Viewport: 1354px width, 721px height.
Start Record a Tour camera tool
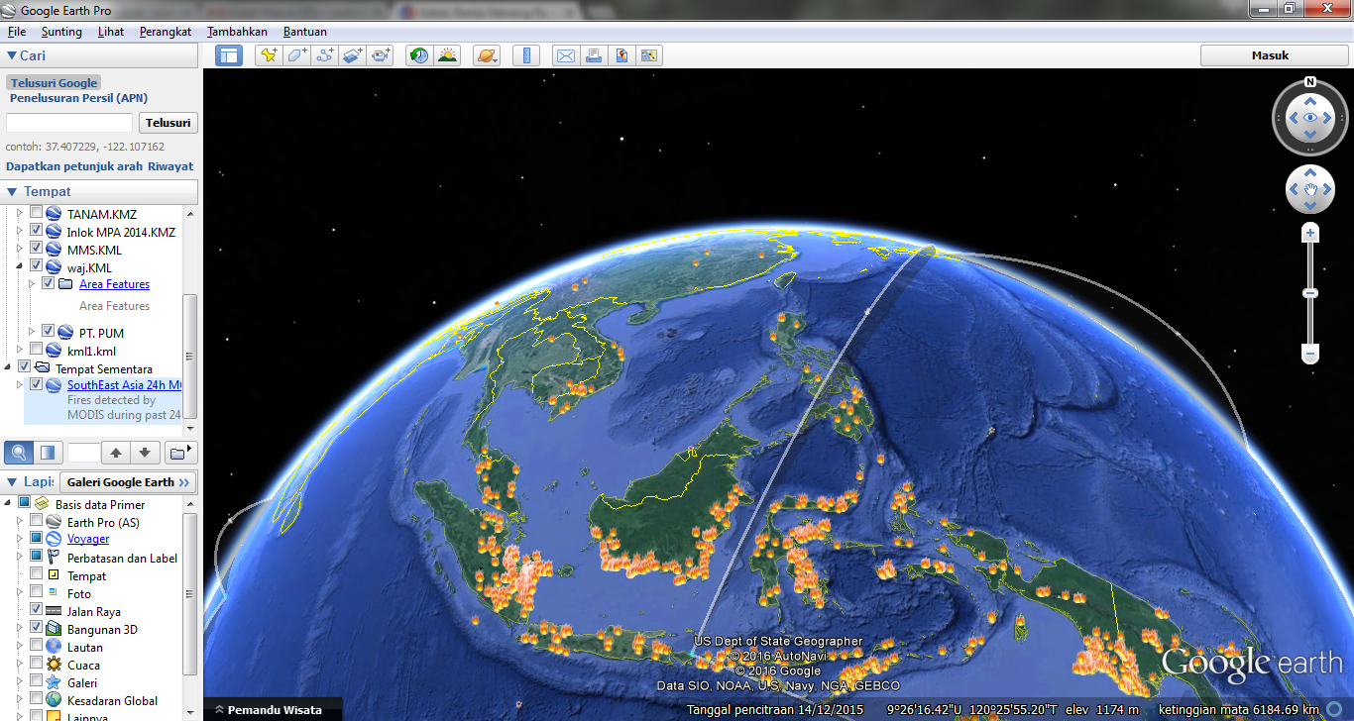click(x=380, y=55)
